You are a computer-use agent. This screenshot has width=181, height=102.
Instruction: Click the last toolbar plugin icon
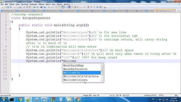(x=105, y=7)
